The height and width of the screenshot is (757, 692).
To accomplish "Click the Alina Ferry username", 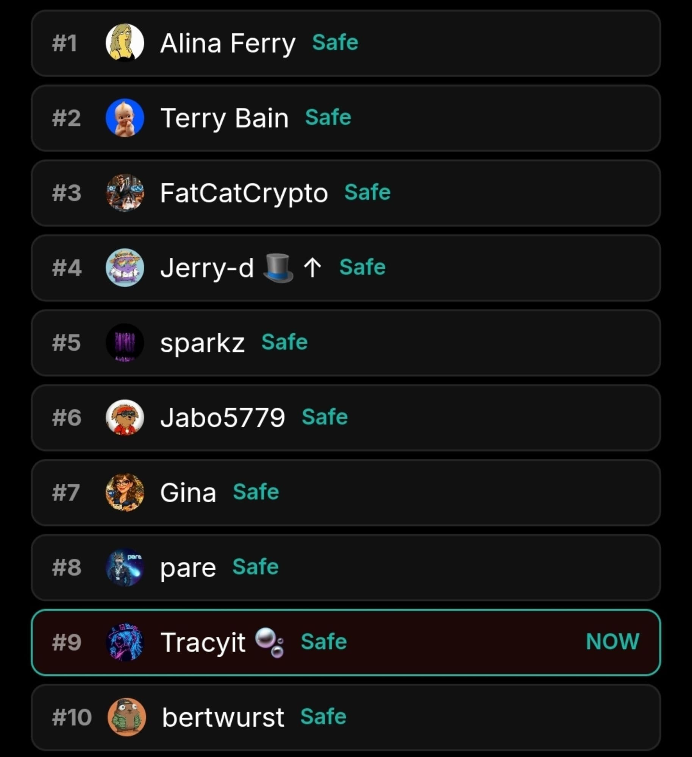I will pyautogui.click(x=228, y=43).
